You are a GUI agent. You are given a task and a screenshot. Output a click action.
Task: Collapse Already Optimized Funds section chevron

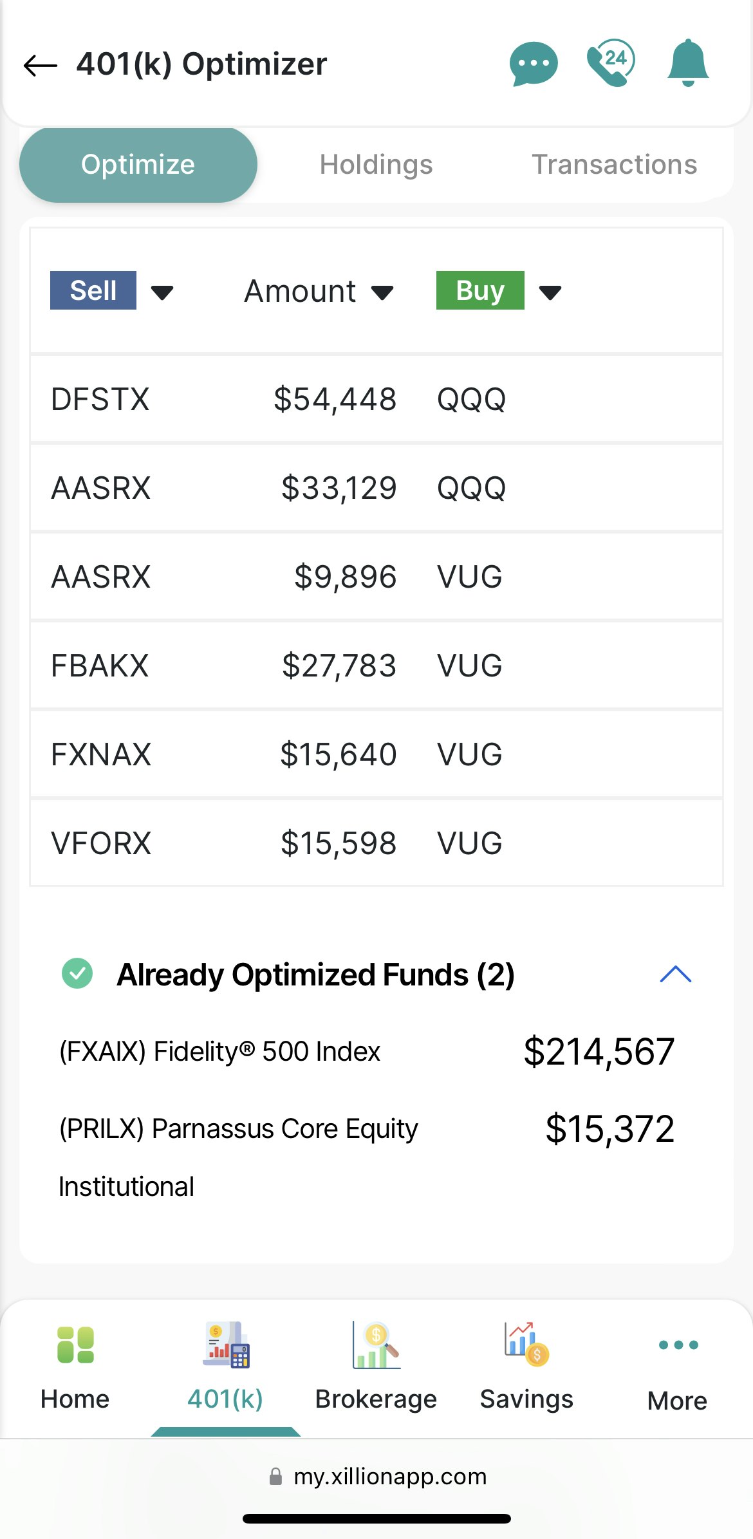(676, 974)
